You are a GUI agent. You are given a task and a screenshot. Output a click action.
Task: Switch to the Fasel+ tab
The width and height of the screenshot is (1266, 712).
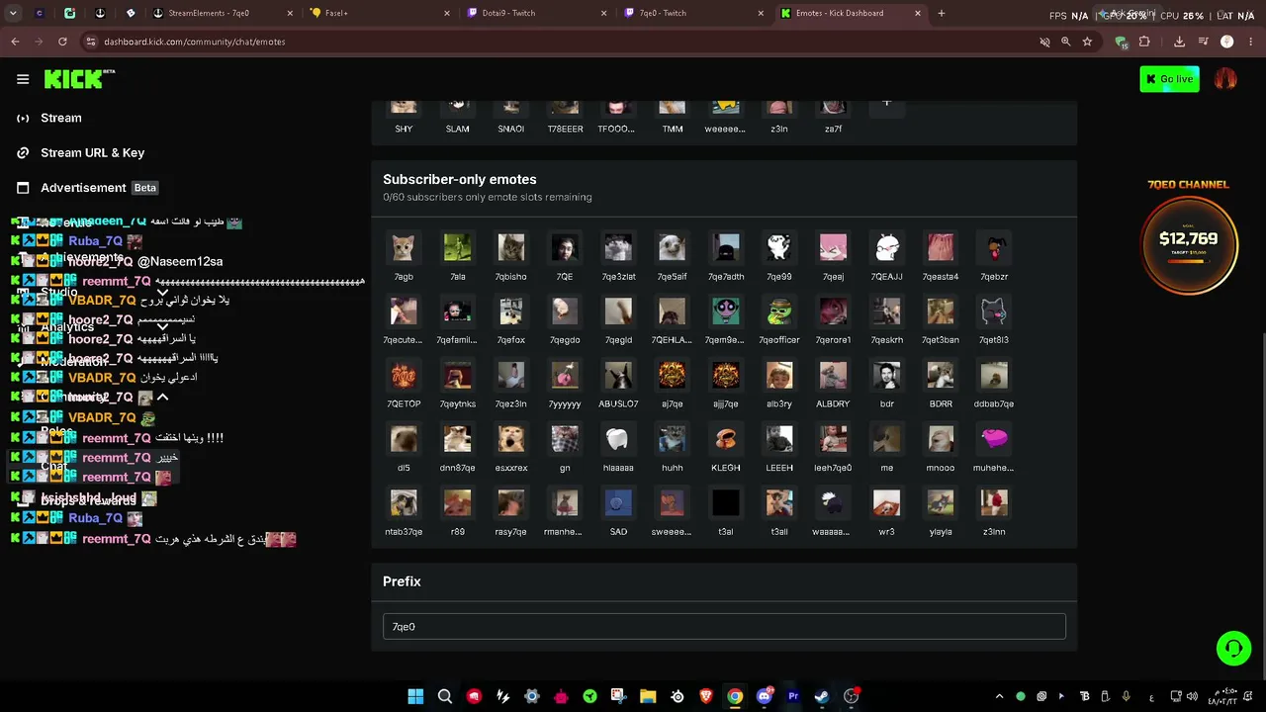pyautogui.click(x=379, y=14)
